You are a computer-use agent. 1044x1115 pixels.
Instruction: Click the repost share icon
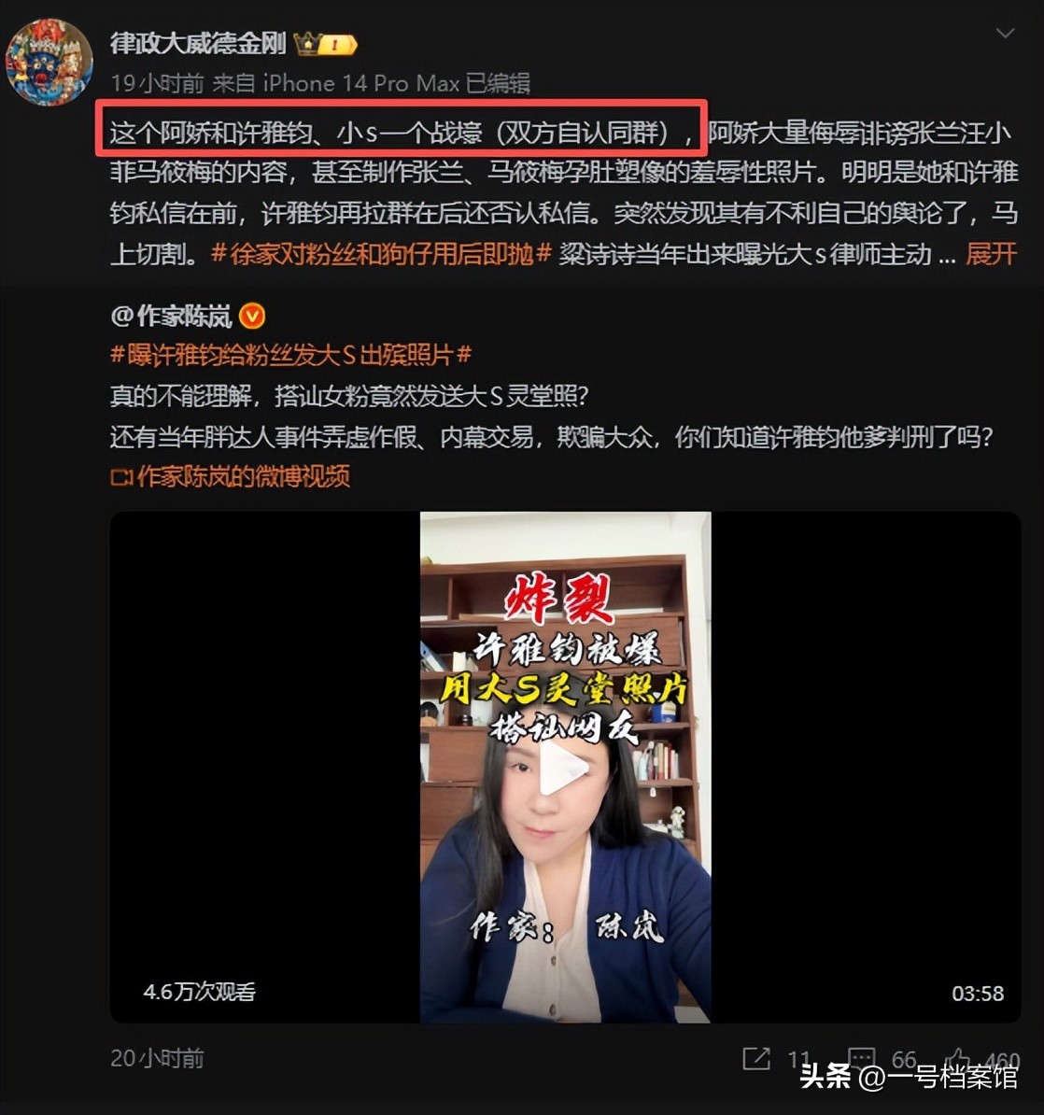[x=755, y=1059]
